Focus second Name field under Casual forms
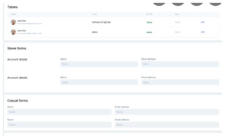This screenshot has width=234, height=136. 59,125
